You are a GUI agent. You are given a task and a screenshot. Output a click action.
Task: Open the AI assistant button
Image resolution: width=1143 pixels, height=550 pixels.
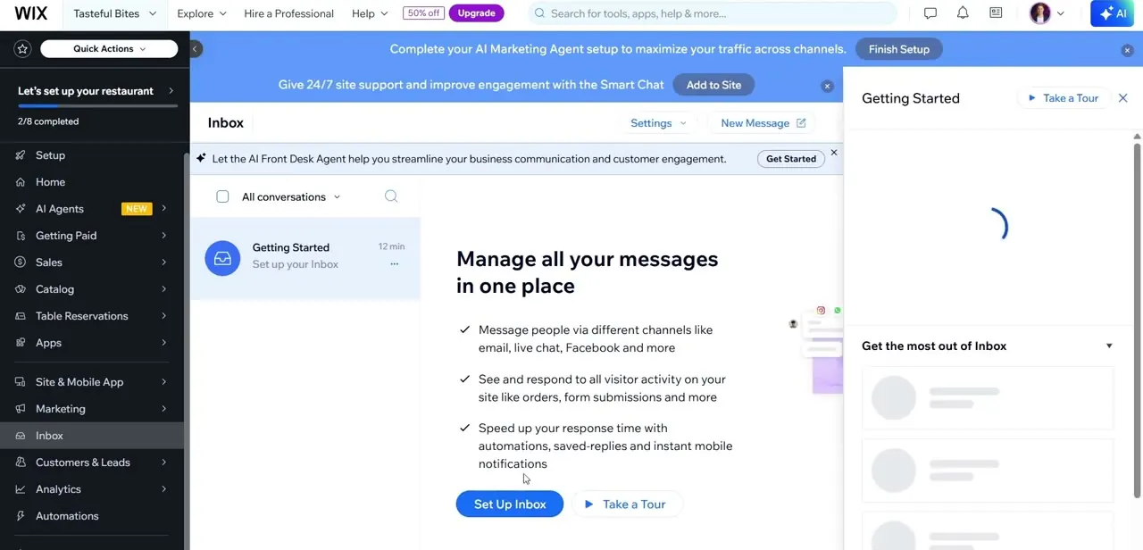coord(1112,13)
